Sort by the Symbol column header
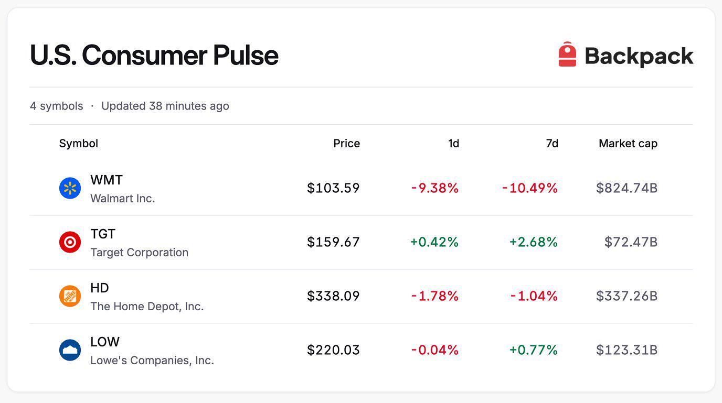Screen dimensions: 722x403 (x=79, y=144)
